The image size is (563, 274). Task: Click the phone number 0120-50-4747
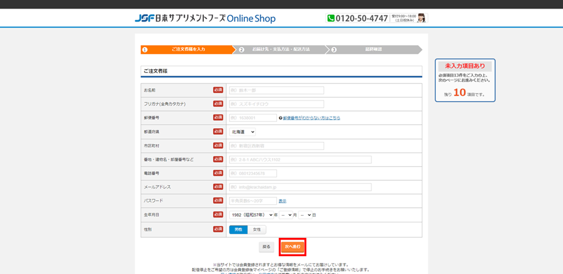(362, 18)
